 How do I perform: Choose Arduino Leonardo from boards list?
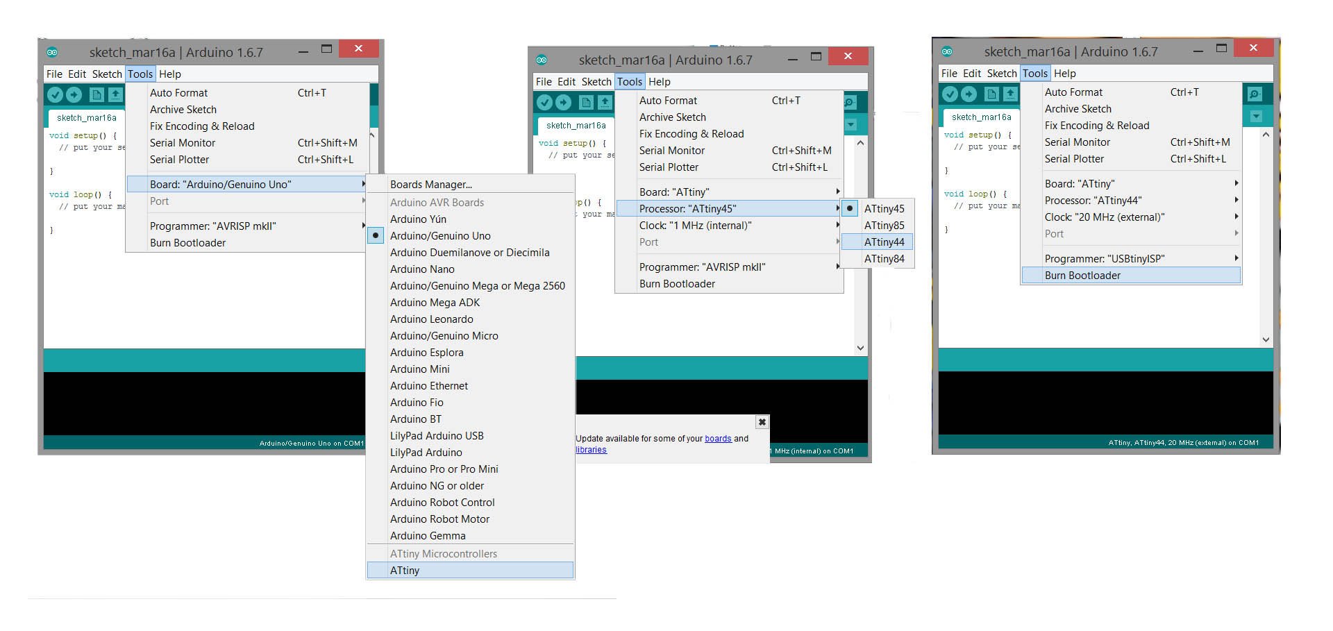point(470,319)
